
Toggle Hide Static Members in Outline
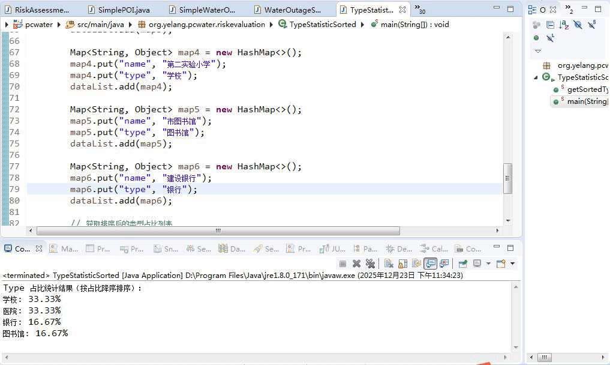pyautogui.click(x=593, y=25)
